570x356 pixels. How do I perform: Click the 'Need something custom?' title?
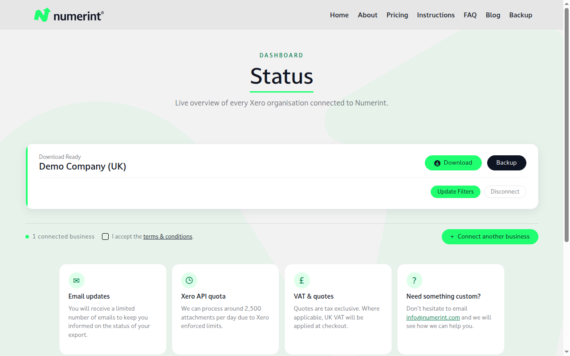[x=444, y=296]
